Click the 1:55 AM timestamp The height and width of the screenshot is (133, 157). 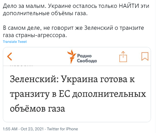[x=10, y=129]
